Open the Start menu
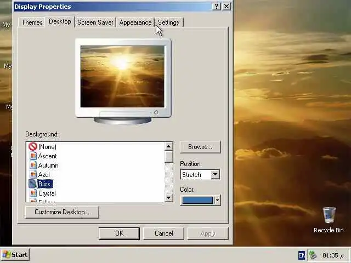 pyautogui.click(x=15, y=255)
